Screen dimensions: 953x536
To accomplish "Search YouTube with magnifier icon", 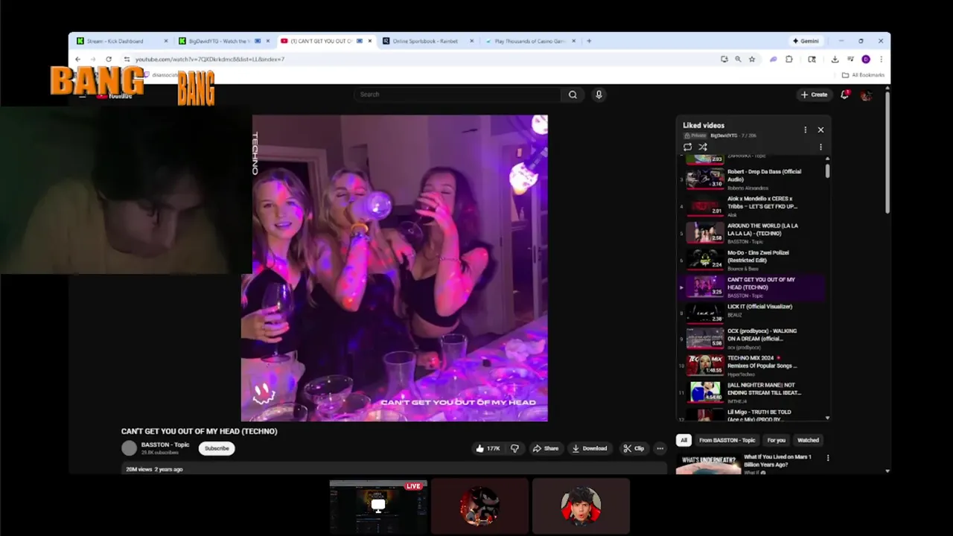I will click(573, 95).
